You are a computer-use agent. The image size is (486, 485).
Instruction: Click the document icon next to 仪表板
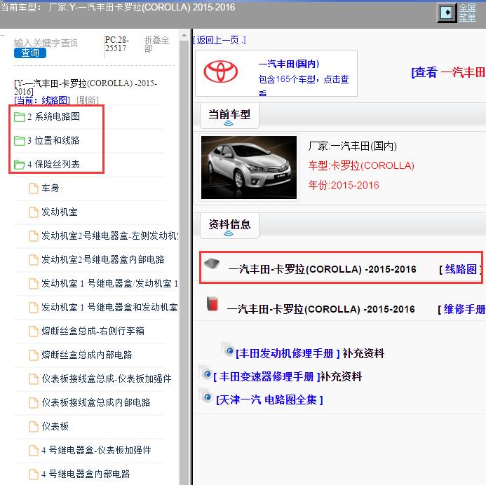pos(34,426)
